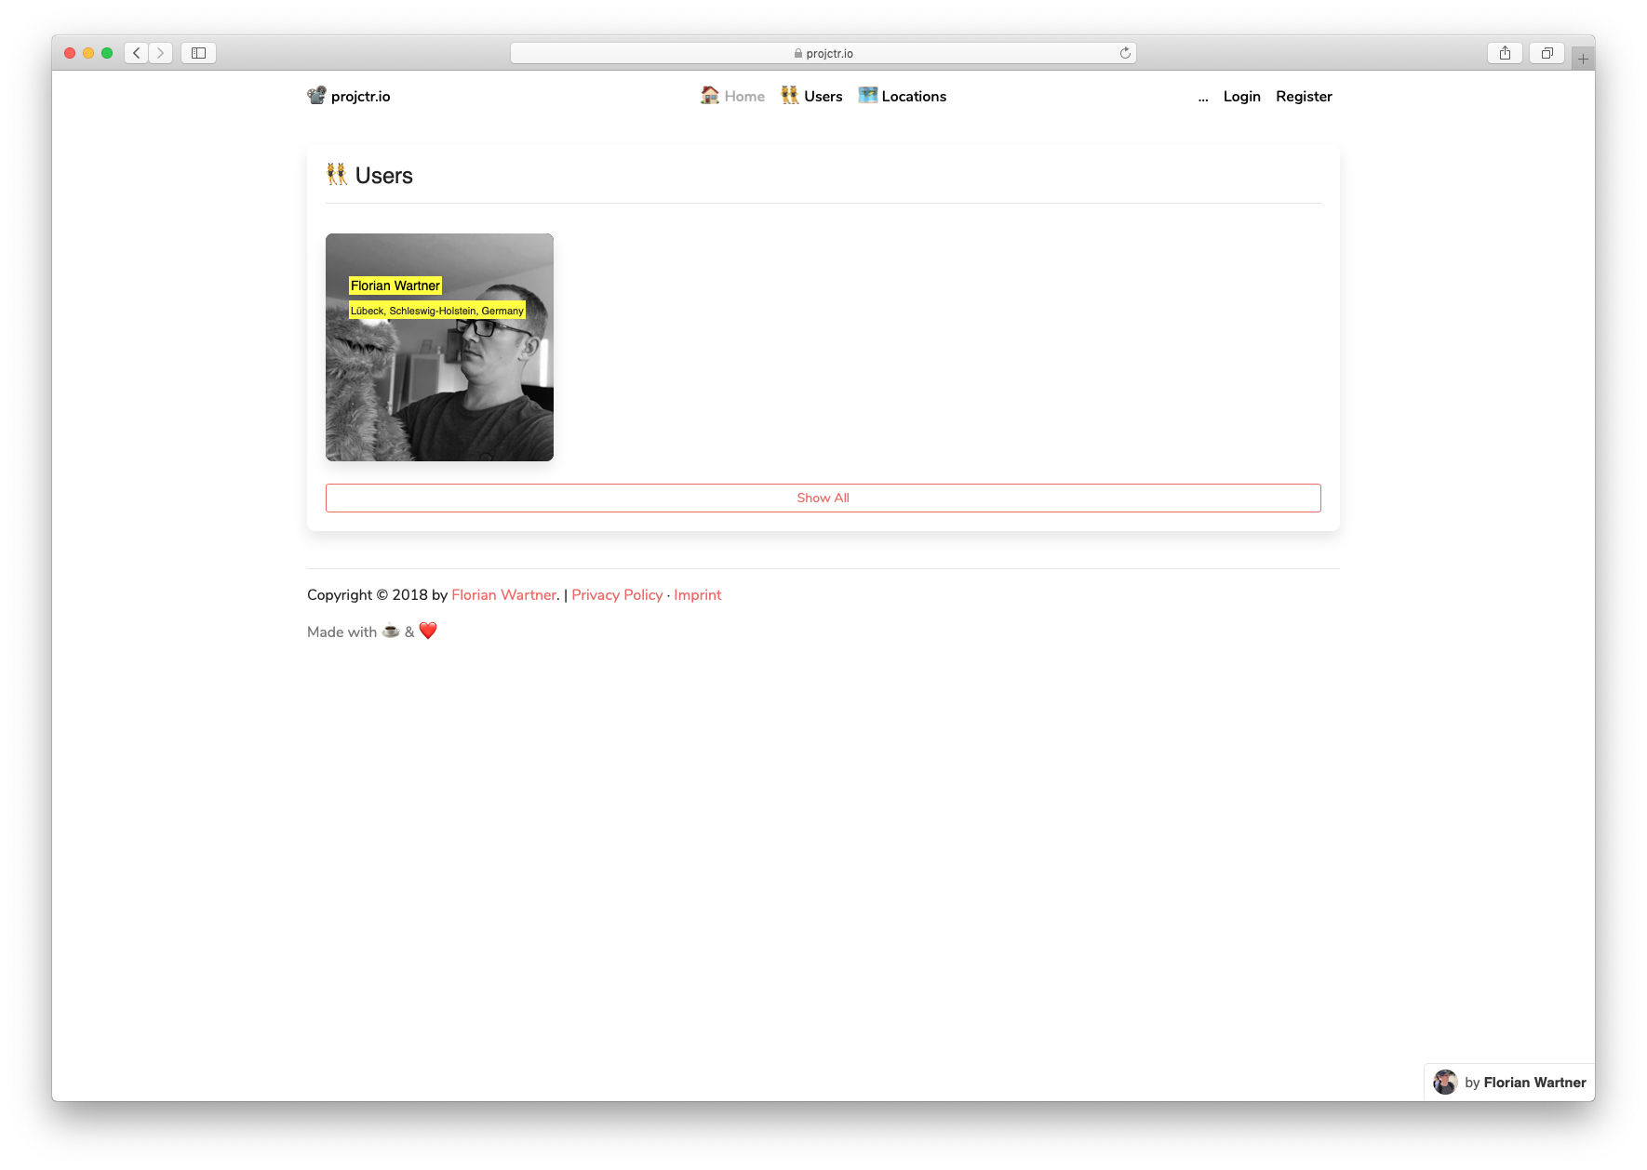Click the browser forward arrow
The width and height of the screenshot is (1647, 1170).
(160, 53)
